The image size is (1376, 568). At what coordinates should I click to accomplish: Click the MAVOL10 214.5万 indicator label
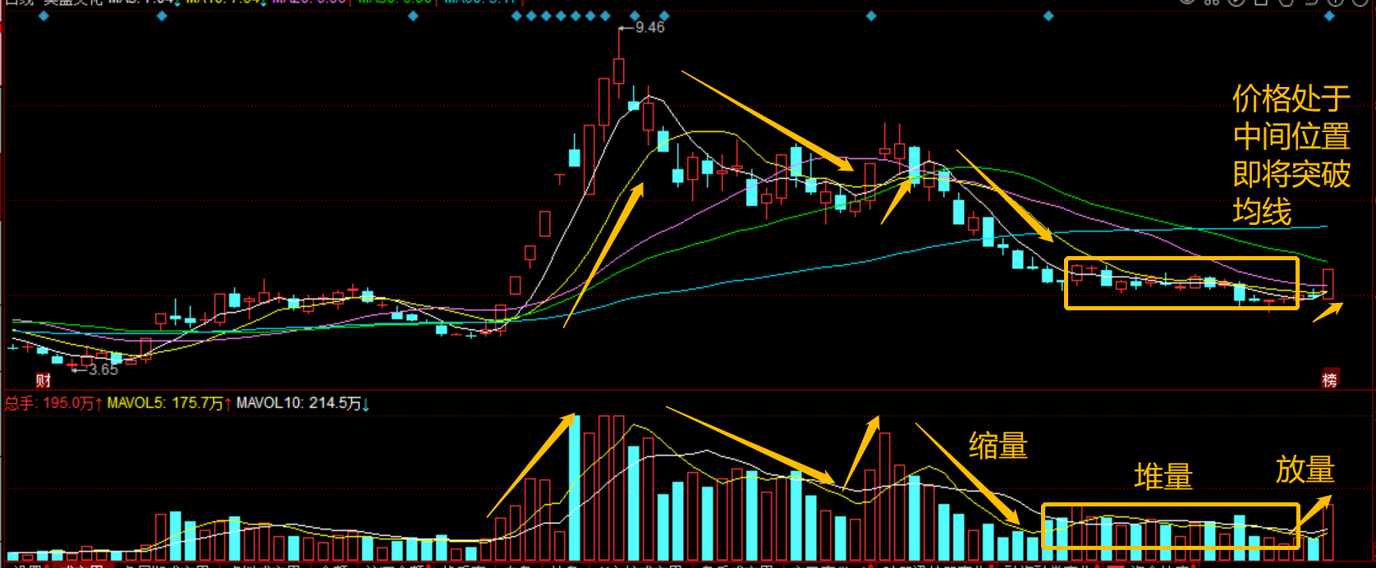(x=303, y=403)
